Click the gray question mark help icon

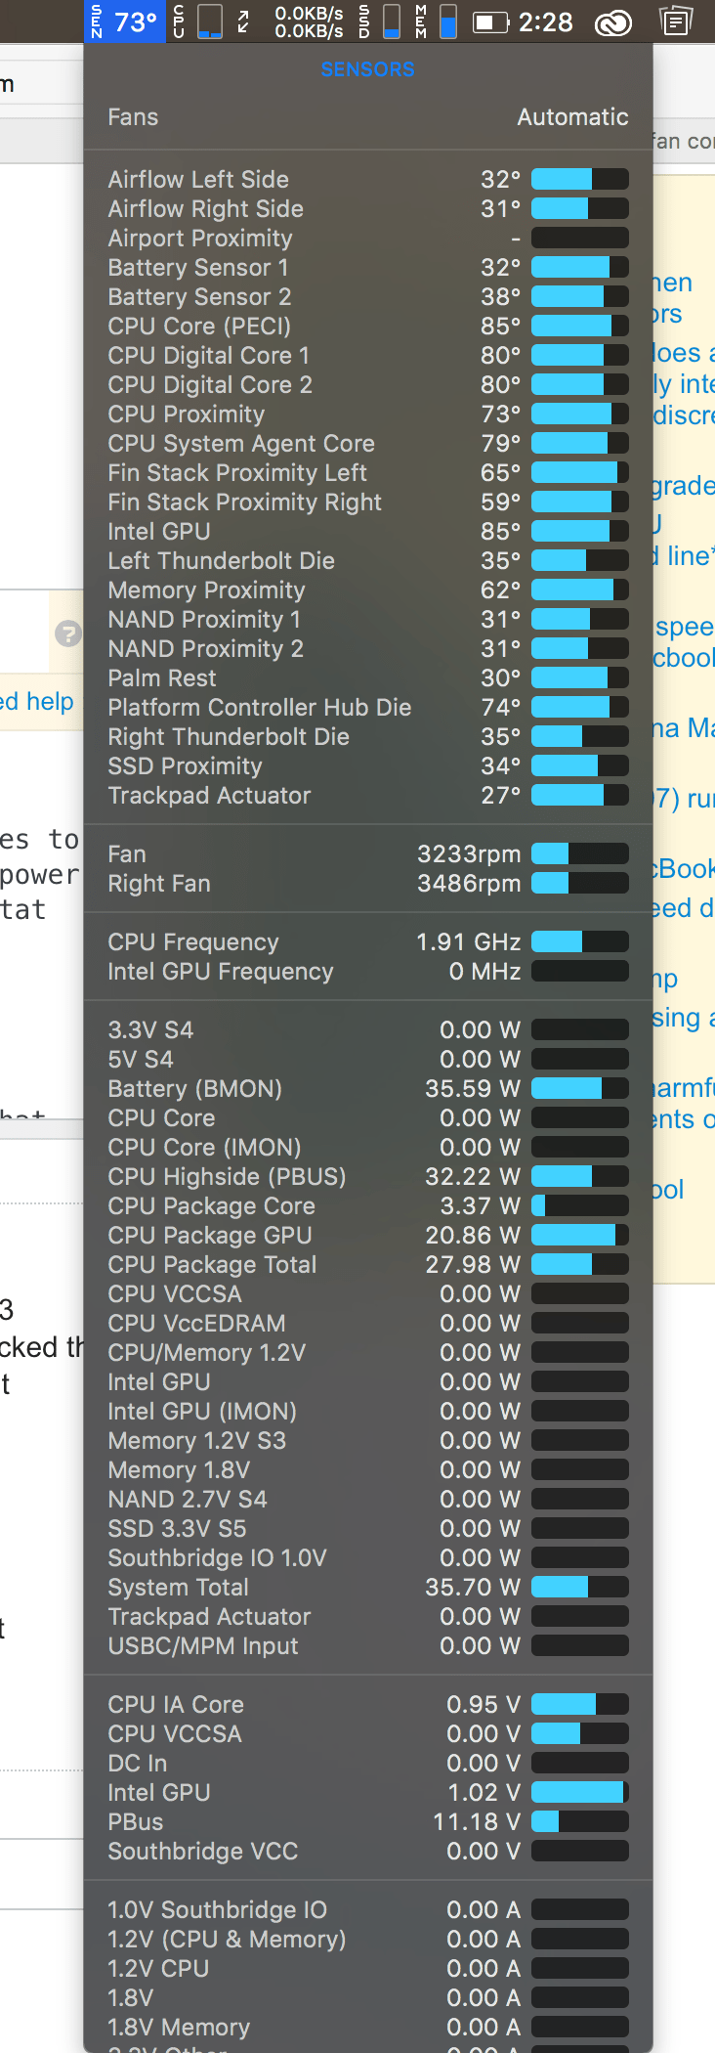[66, 633]
